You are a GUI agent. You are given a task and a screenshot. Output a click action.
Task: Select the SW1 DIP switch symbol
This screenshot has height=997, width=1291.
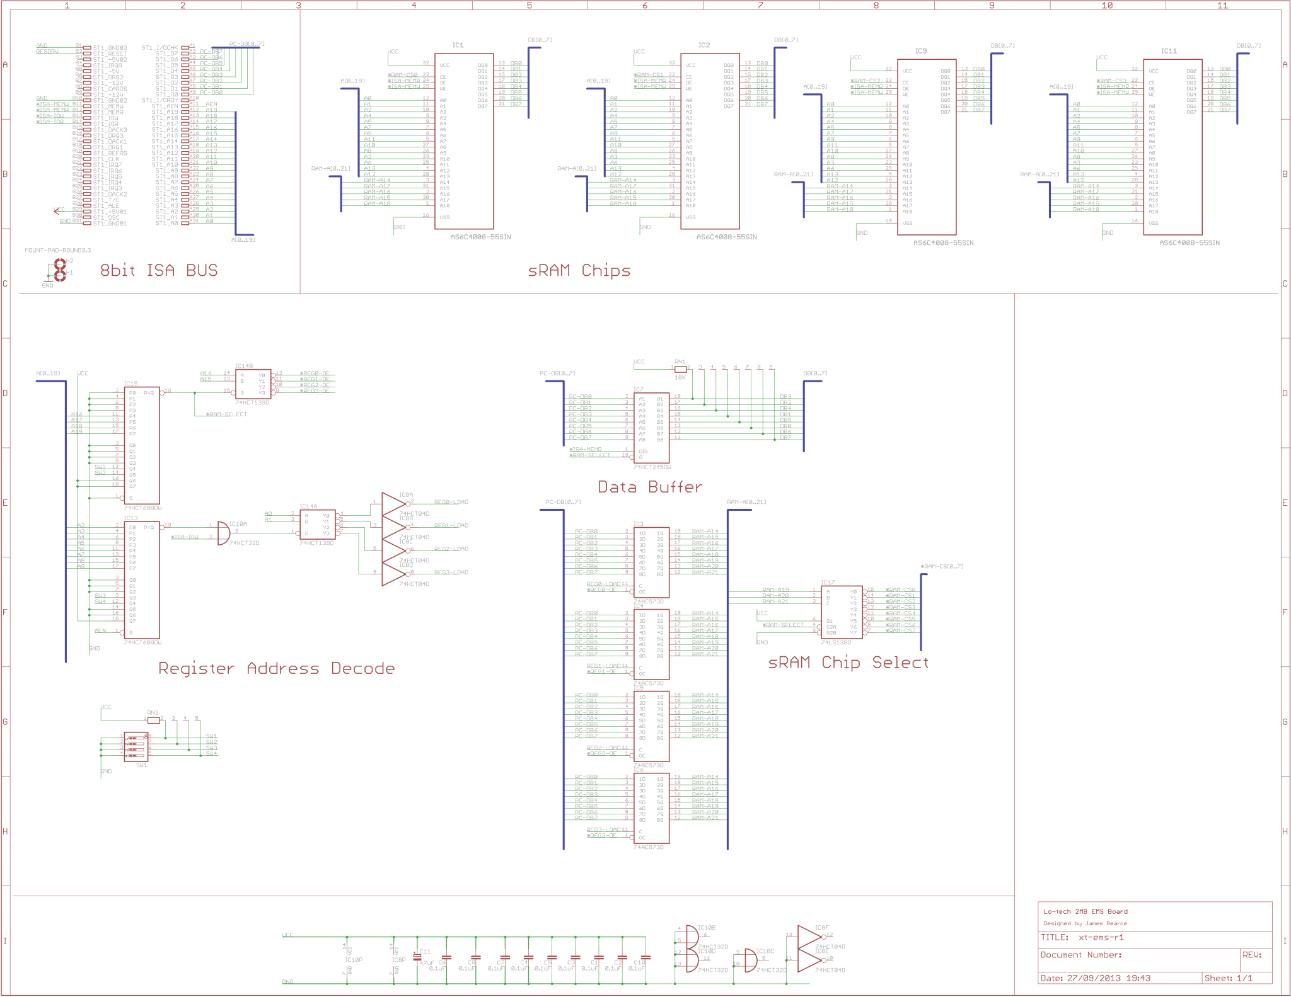click(x=136, y=747)
